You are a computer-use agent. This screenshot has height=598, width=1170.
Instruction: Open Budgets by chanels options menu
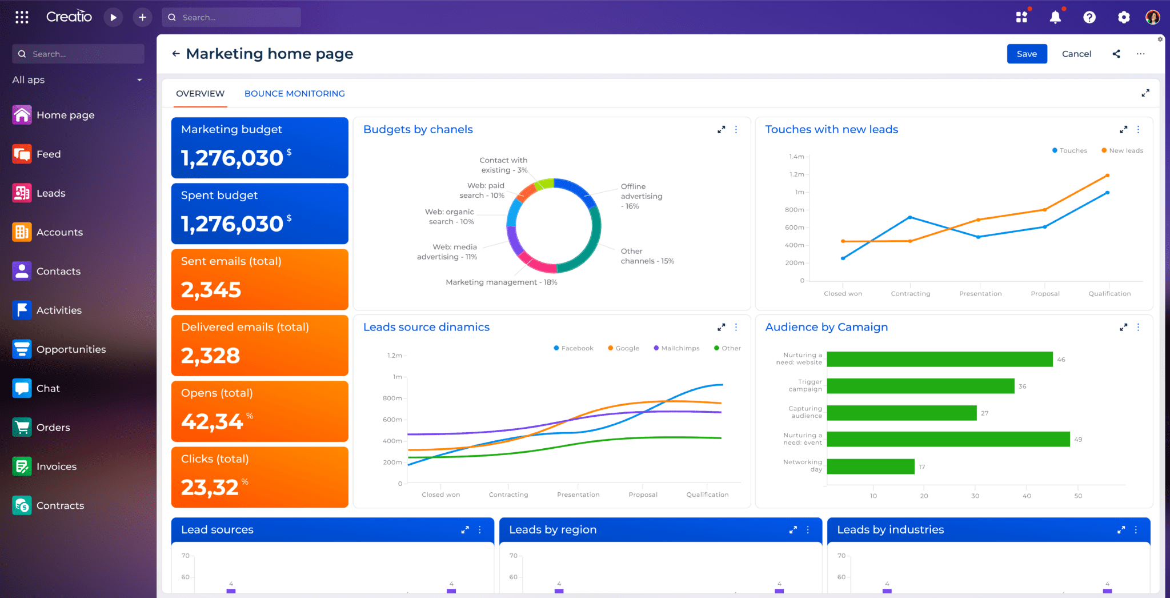coord(736,130)
